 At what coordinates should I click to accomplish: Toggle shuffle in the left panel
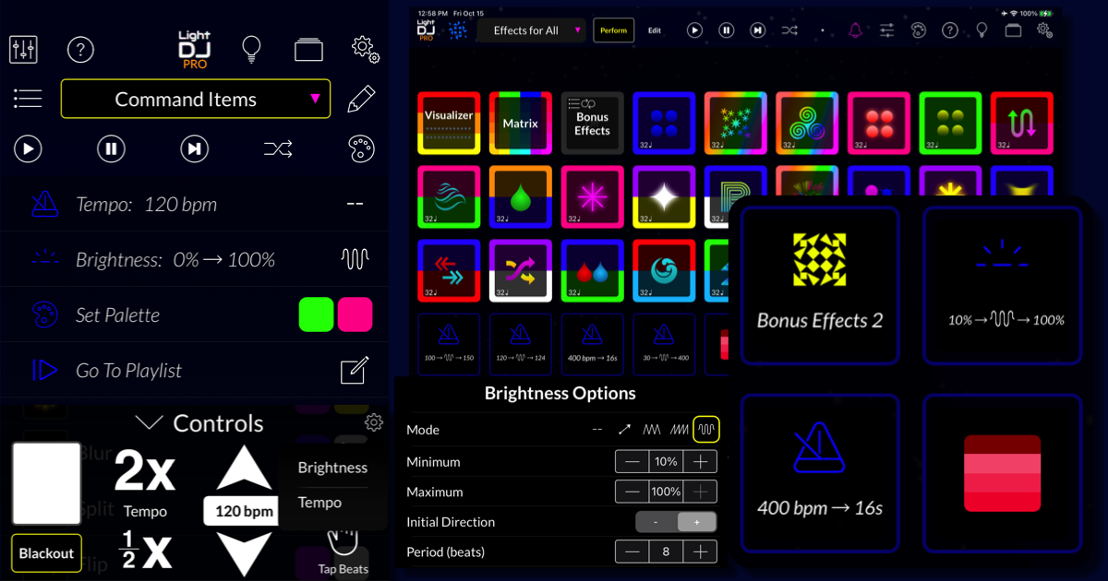[x=278, y=148]
